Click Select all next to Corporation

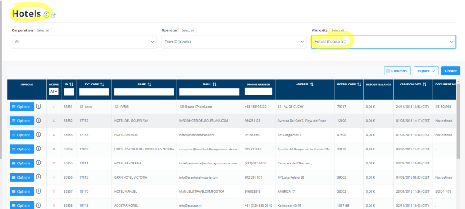click(x=44, y=30)
